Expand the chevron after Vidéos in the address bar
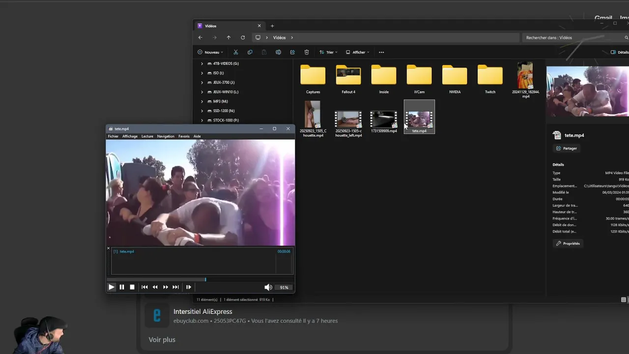 [x=292, y=37]
